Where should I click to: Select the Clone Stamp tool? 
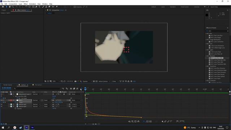click(46, 7)
